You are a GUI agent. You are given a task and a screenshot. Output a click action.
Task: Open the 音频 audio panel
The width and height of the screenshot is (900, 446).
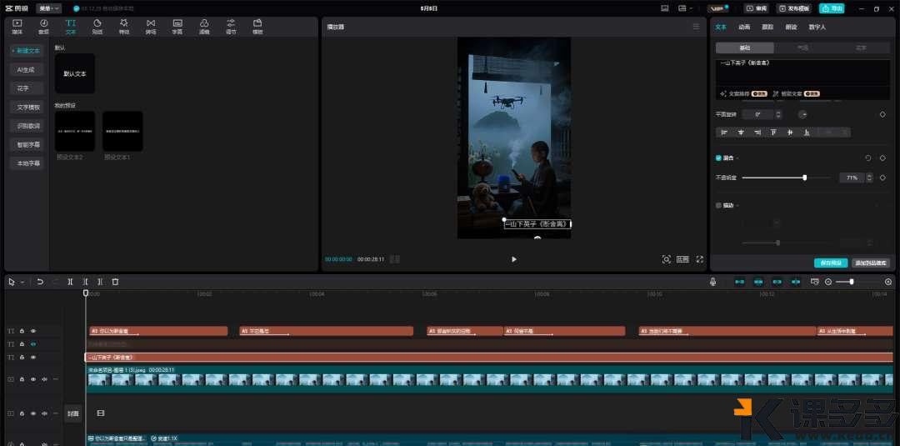tap(43, 27)
